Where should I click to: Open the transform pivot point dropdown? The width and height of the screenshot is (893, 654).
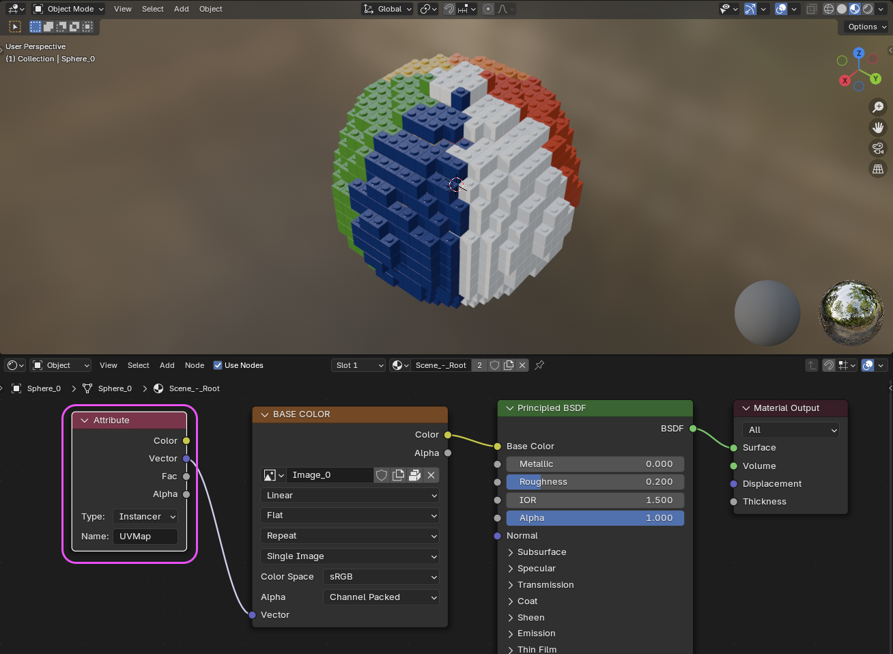(x=428, y=9)
